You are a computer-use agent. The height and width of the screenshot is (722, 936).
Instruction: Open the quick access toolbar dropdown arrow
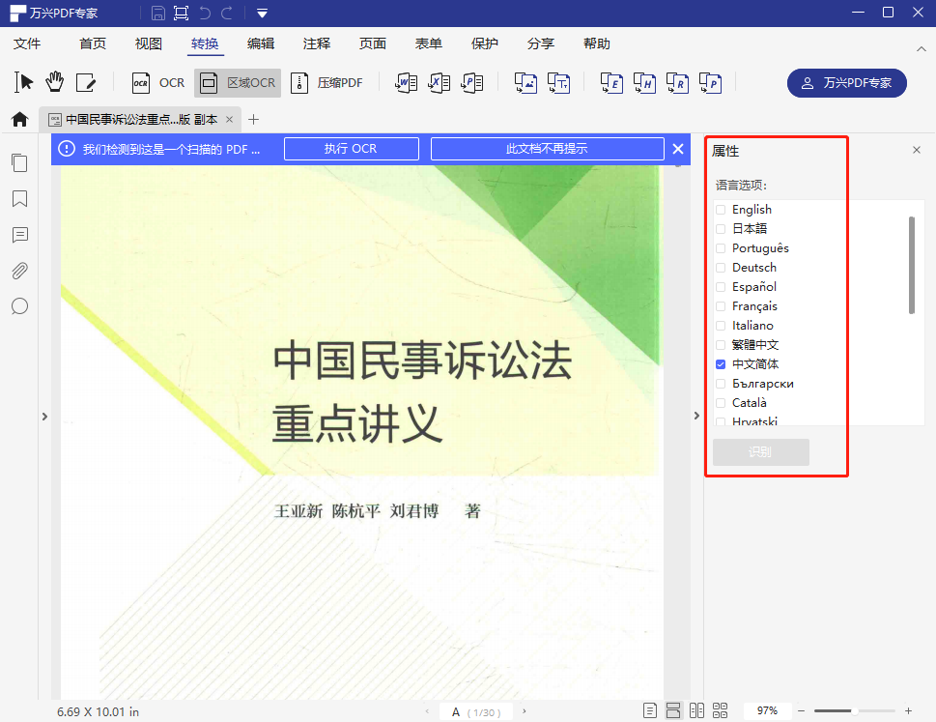point(261,14)
